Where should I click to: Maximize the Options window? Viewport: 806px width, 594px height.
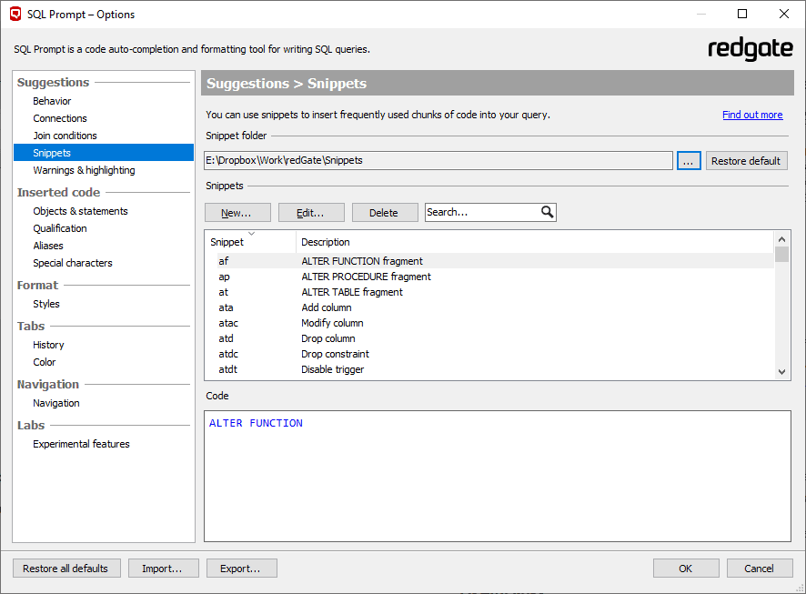pyautogui.click(x=741, y=14)
